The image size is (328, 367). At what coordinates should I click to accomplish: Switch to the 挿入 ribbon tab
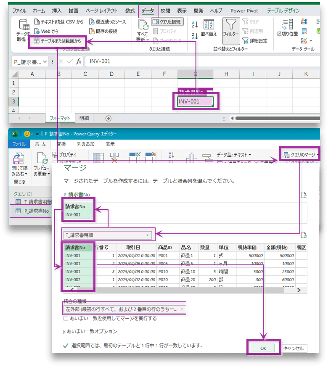(56, 11)
